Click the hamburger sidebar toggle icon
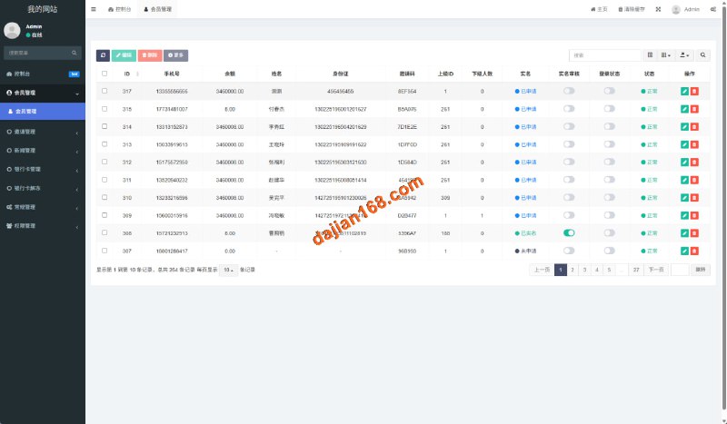727x424 pixels. tap(94, 8)
